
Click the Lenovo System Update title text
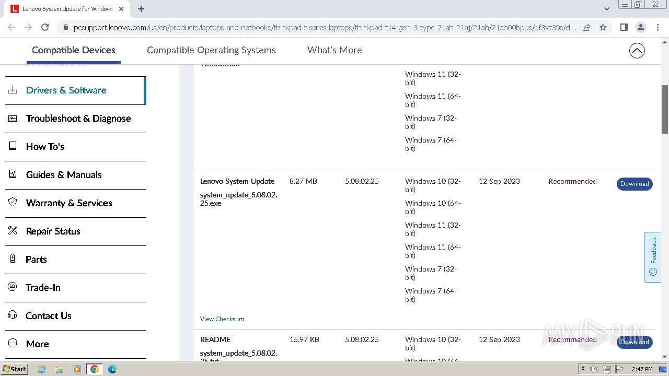click(x=237, y=181)
